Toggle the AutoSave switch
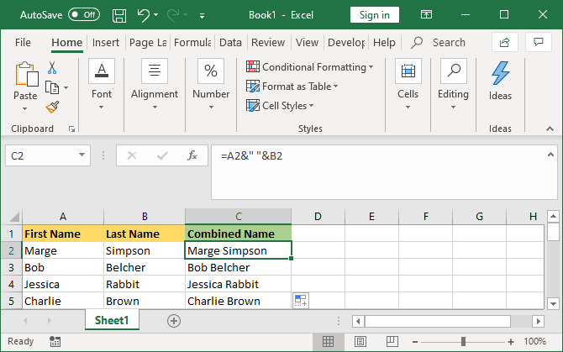 [x=84, y=15]
